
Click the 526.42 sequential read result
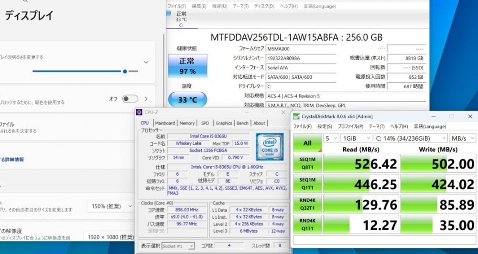(361, 164)
